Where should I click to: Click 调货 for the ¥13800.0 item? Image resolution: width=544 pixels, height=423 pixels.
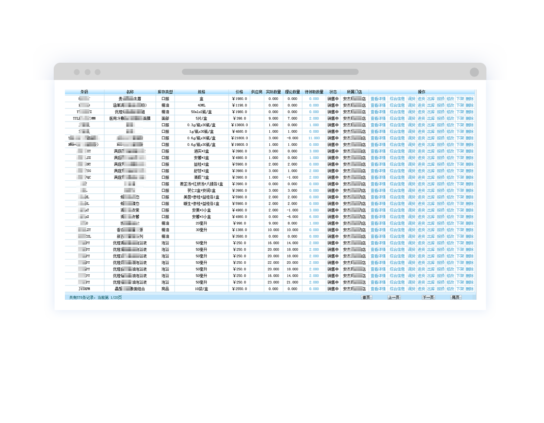(411, 125)
